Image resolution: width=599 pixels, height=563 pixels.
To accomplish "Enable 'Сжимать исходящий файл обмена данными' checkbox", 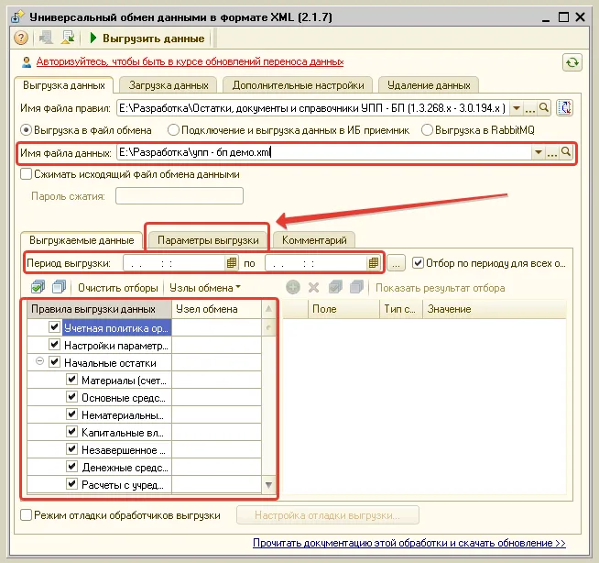I will pyautogui.click(x=27, y=173).
